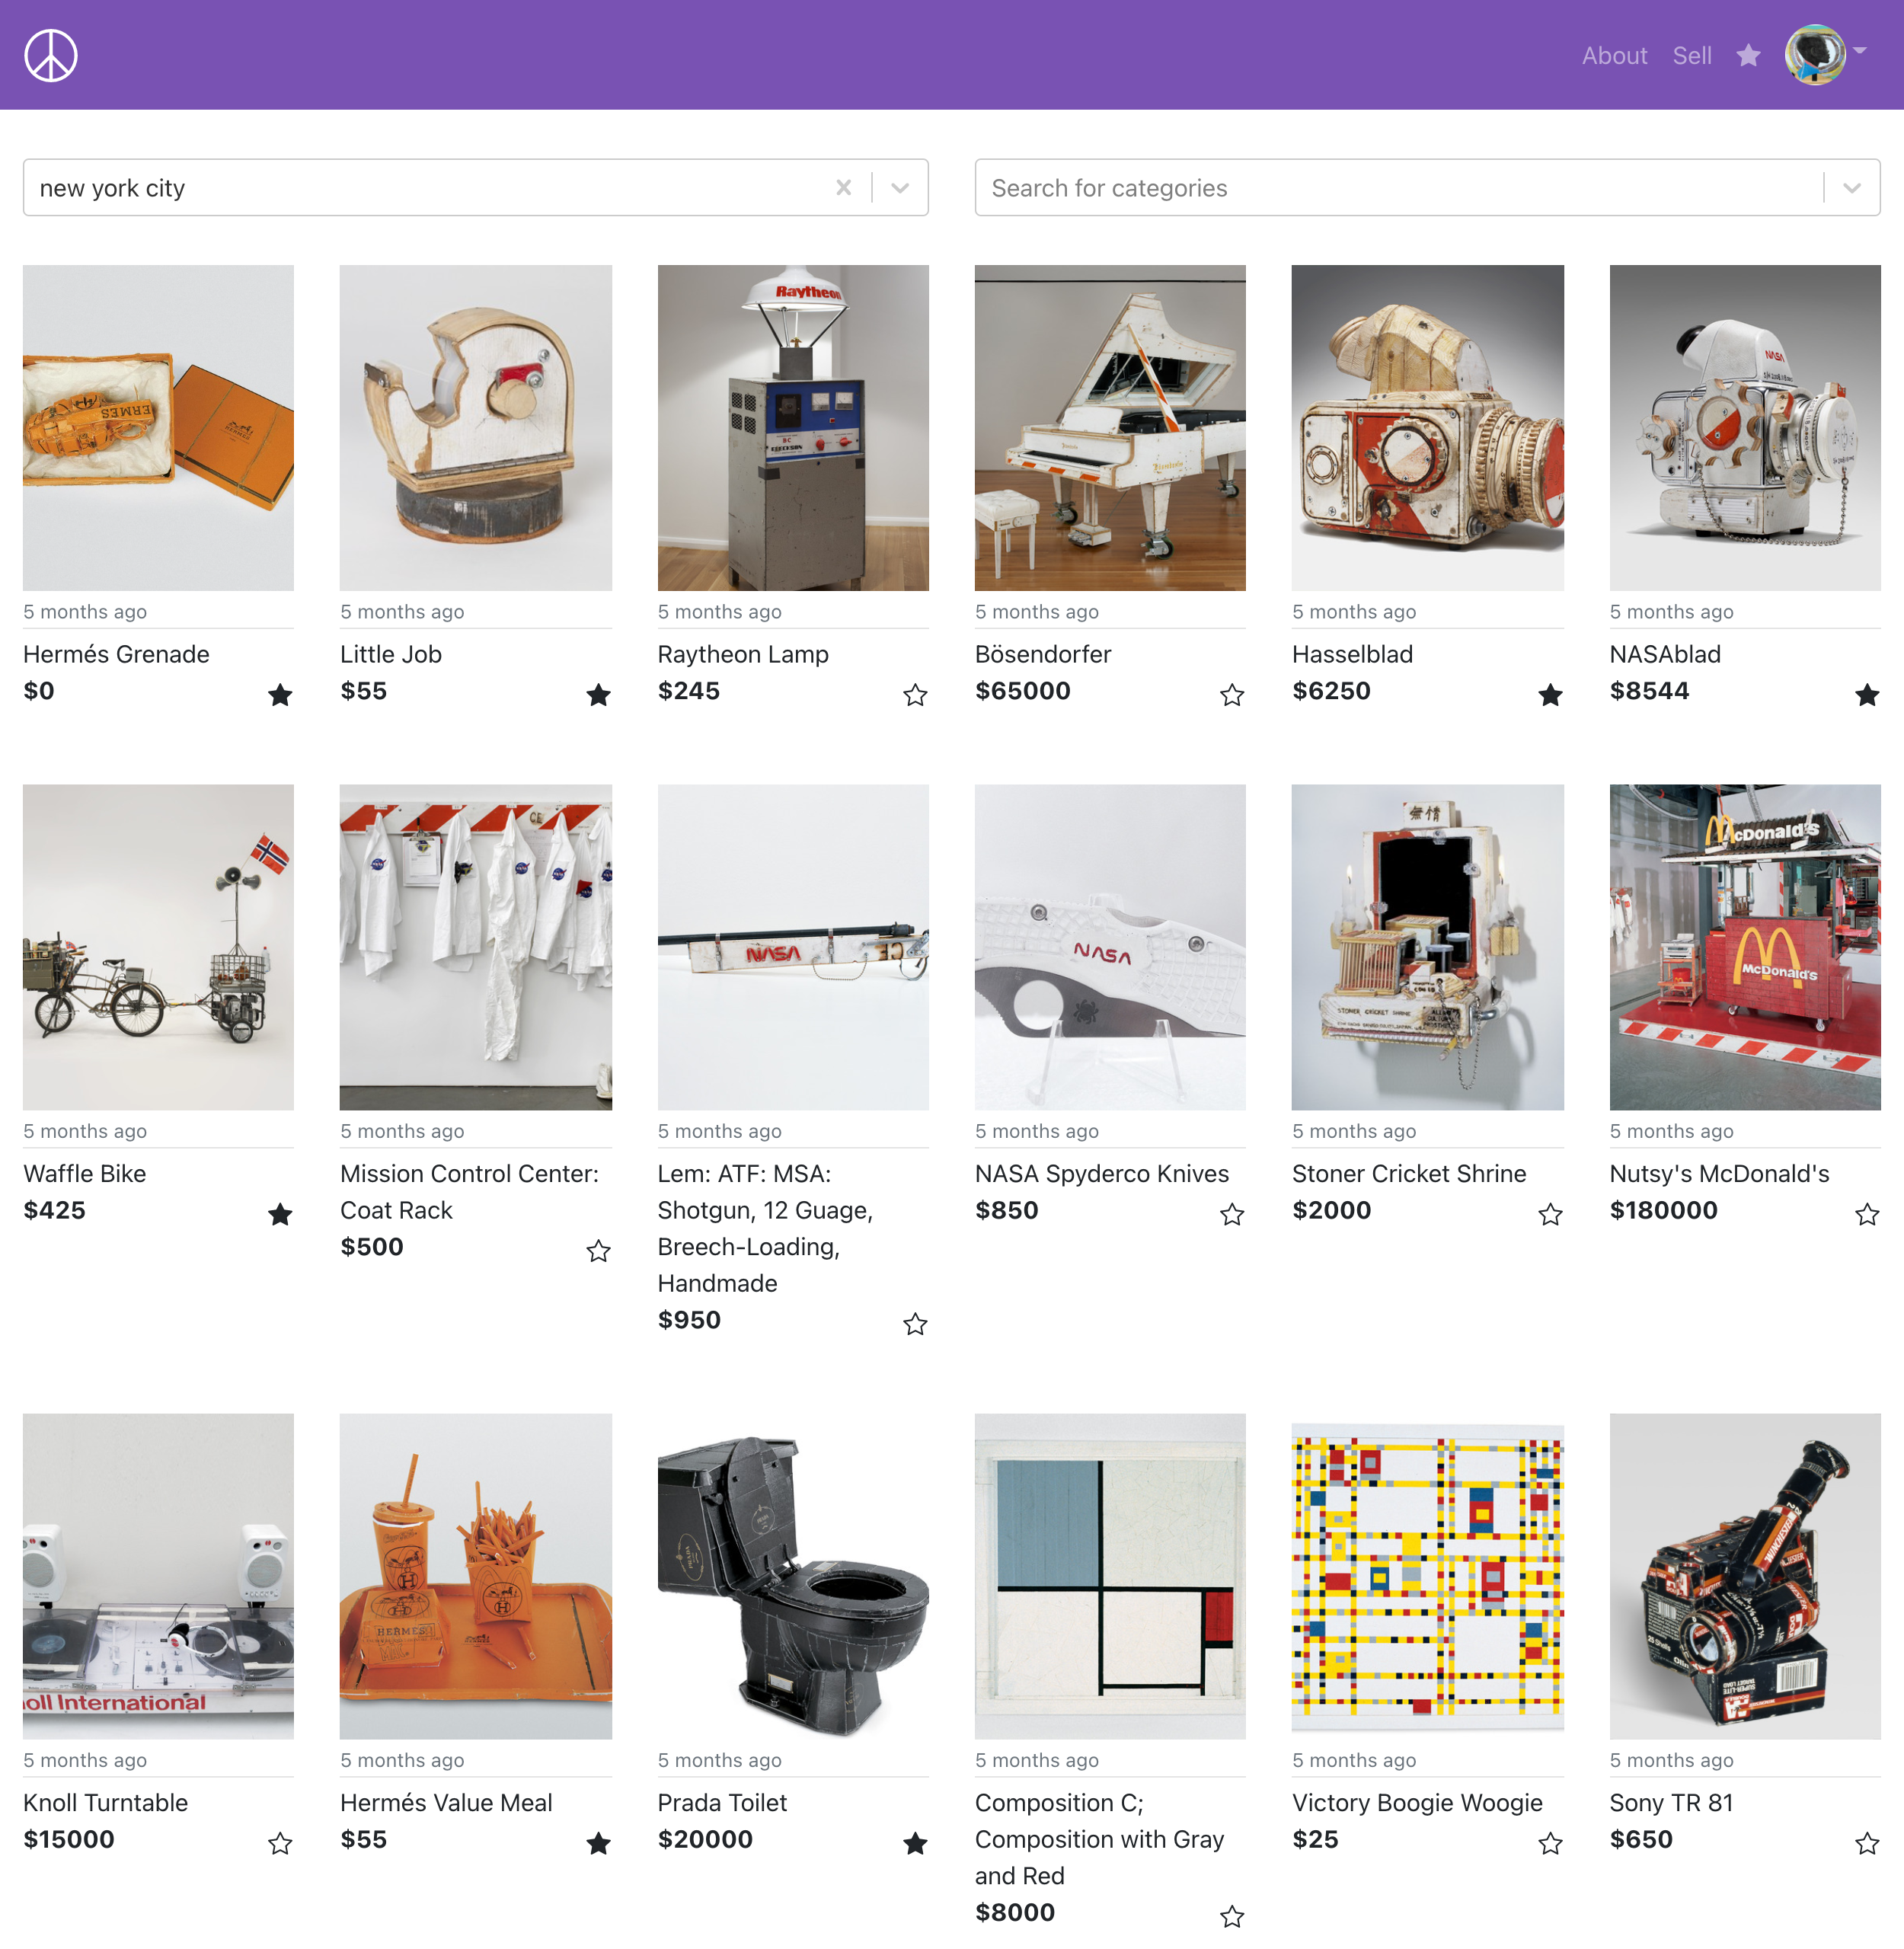
Task: Unfavorite the Hasselblad listing
Action: pyautogui.click(x=1550, y=694)
